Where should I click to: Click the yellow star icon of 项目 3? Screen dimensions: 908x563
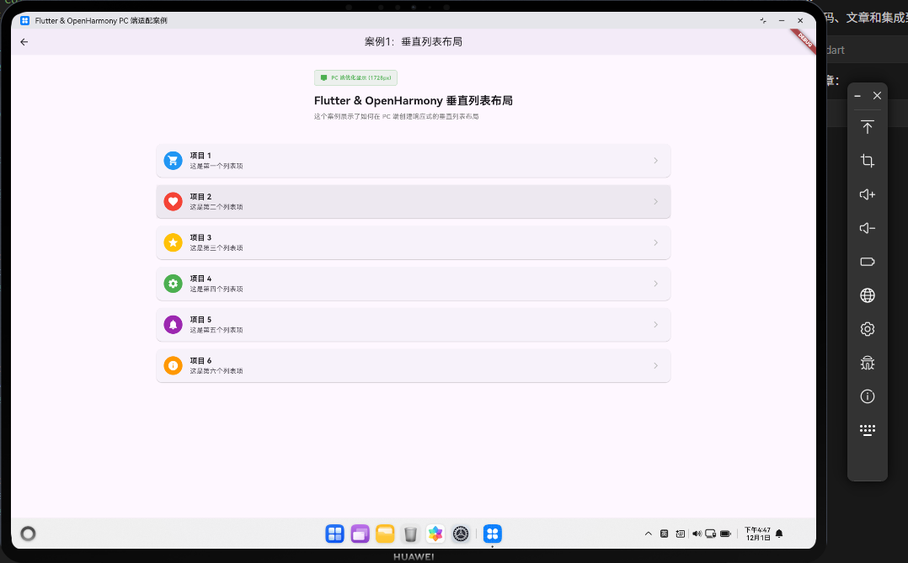pos(173,242)
